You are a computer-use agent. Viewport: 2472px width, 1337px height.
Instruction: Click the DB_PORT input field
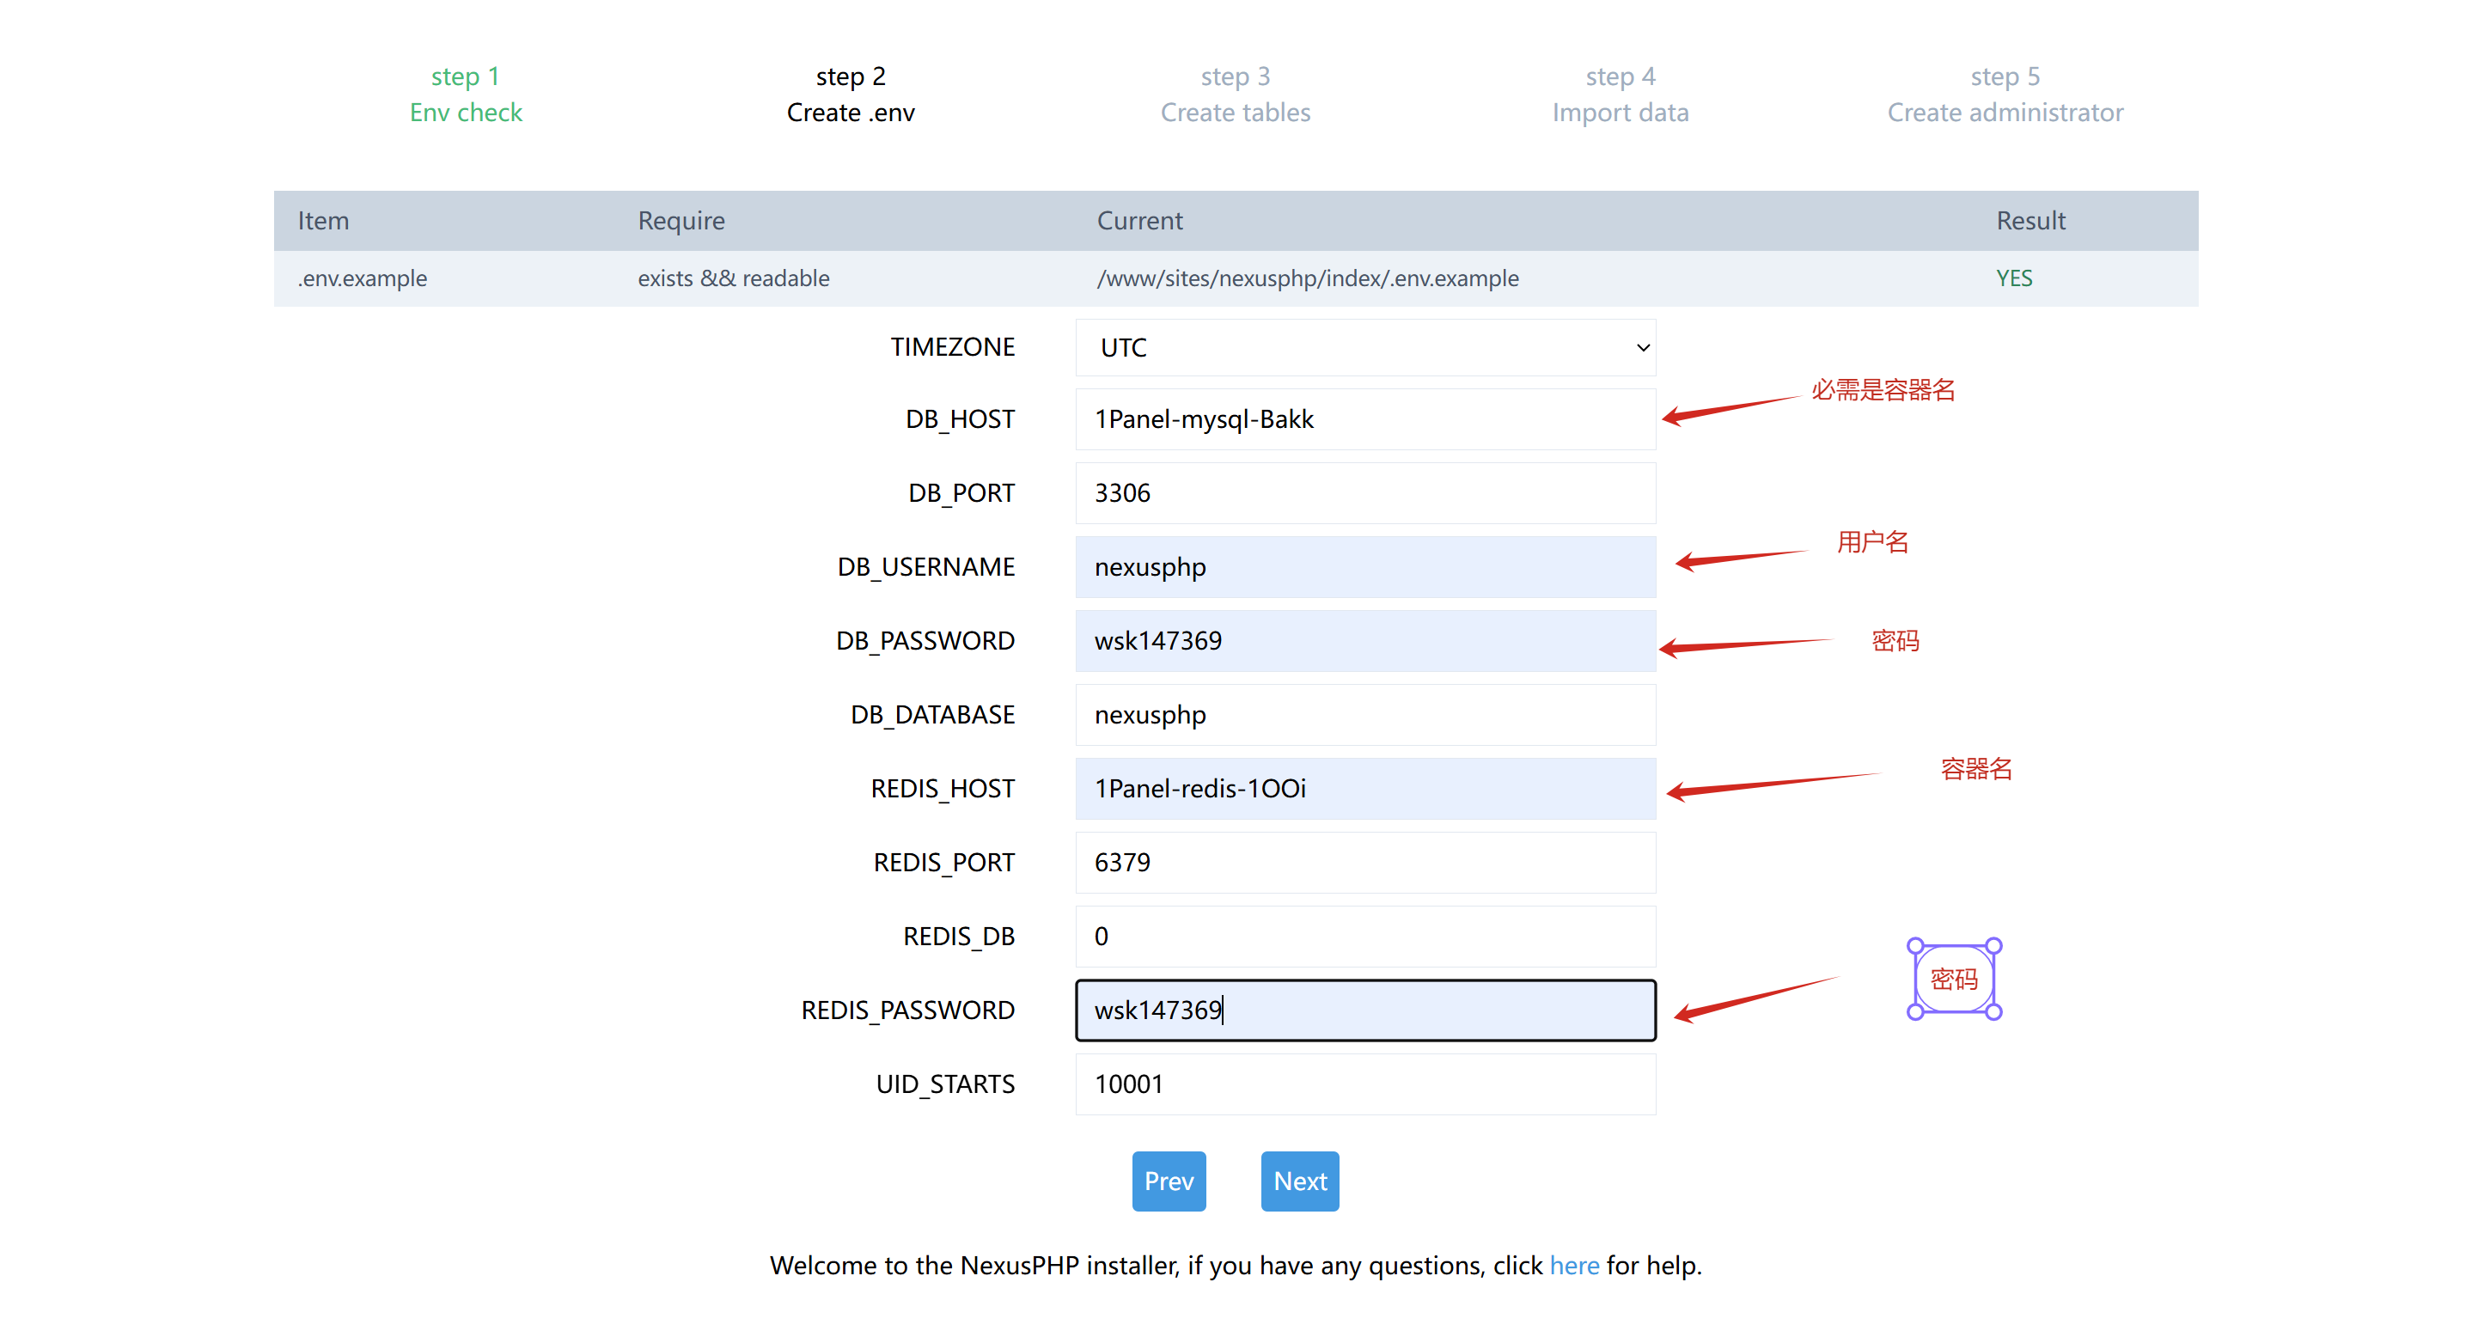click(x=1364, y=493)
